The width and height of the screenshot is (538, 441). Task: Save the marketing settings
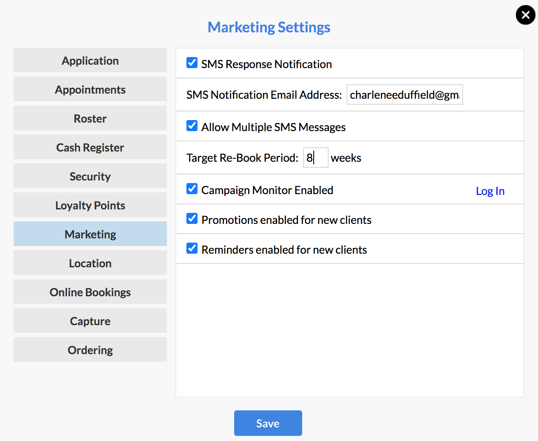click(x=268, y=423)
